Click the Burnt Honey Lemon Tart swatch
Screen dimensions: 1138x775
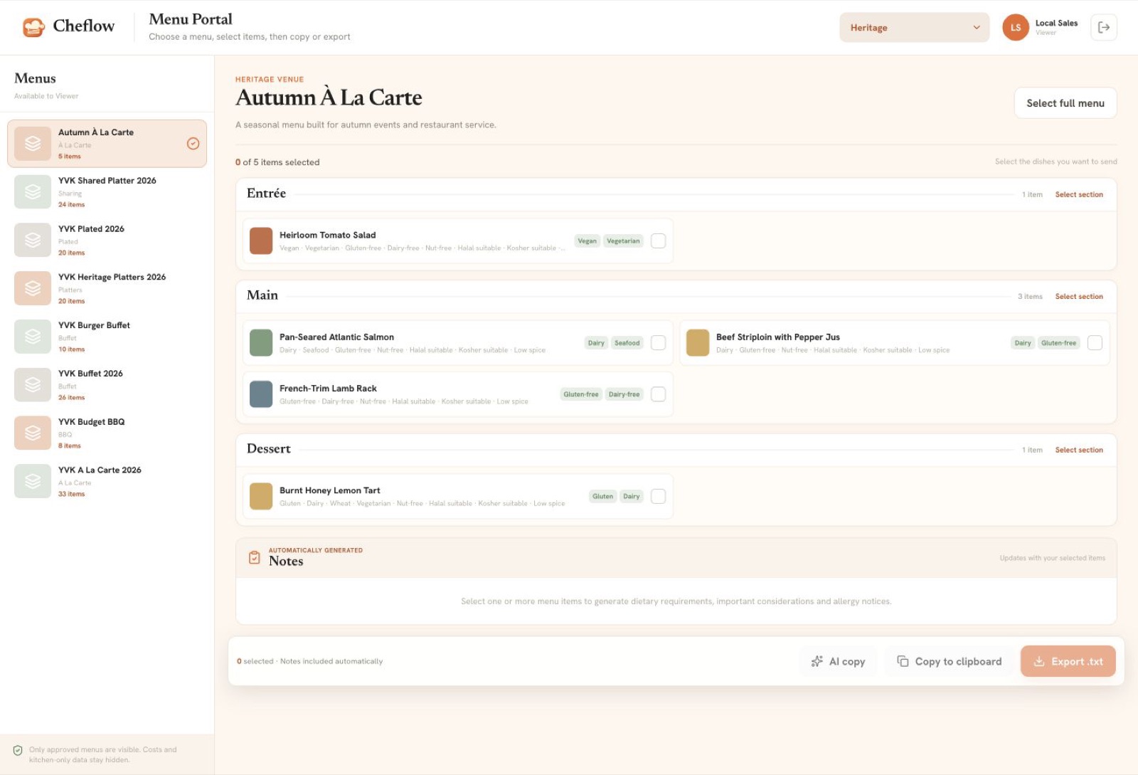pos(261,497)
